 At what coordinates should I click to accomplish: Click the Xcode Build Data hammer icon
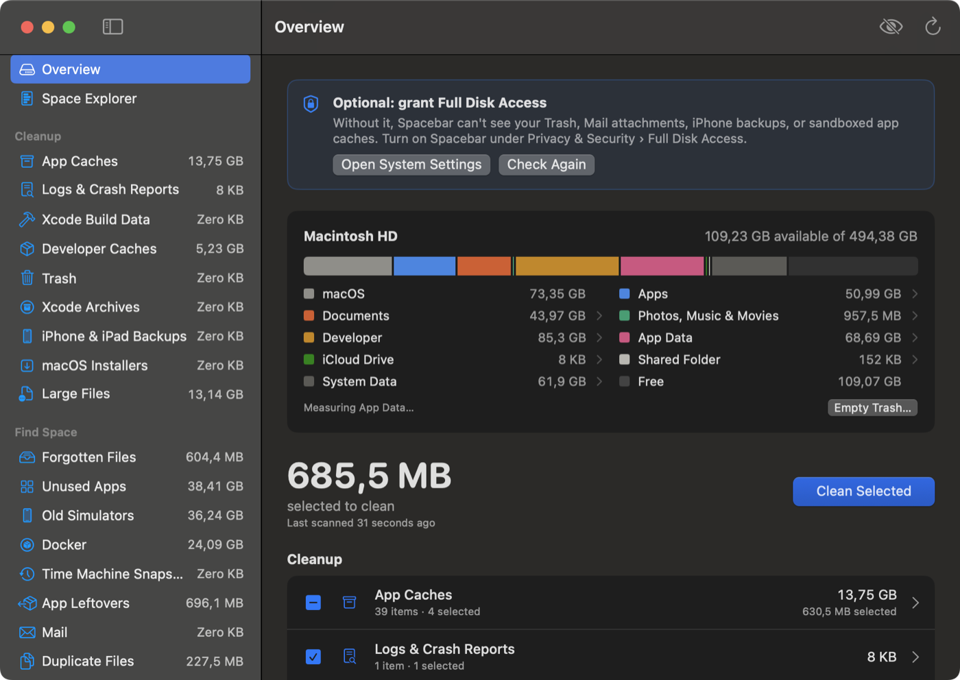click(x=27, y=219)
